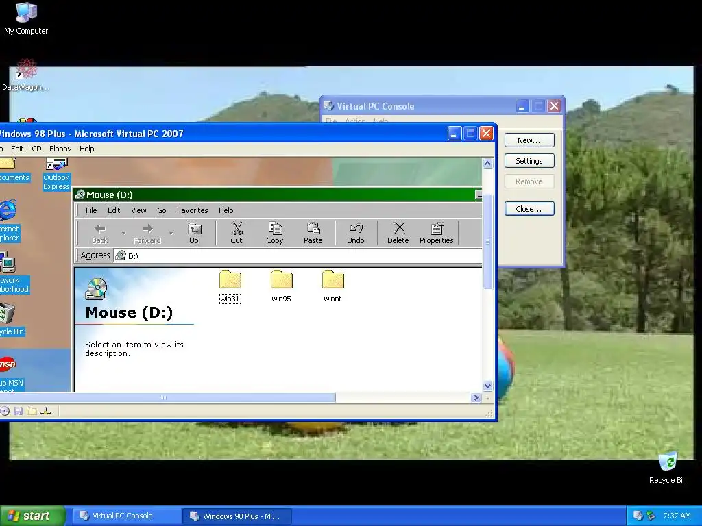Screen dimensions: 702x526
Task: Click Close... in Virtual PC Console
Action: click(529, 208)
